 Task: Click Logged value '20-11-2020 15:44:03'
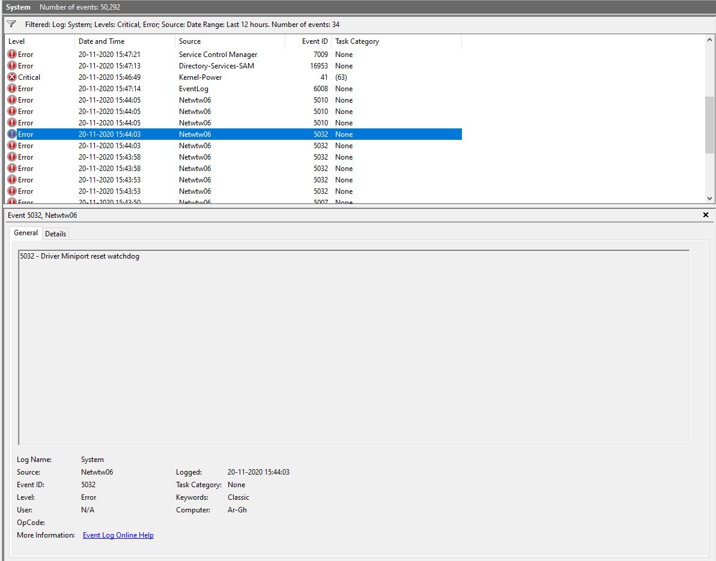[258, 472]
